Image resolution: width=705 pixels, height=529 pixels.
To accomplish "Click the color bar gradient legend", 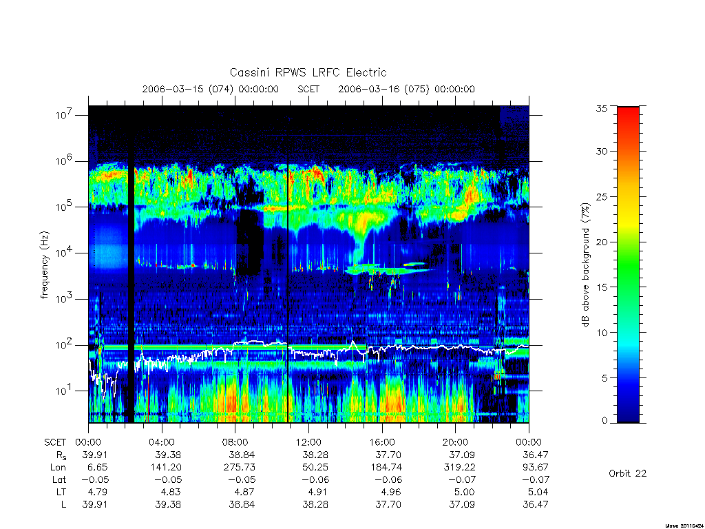I will pyautogui.click(x=628, y=264).
